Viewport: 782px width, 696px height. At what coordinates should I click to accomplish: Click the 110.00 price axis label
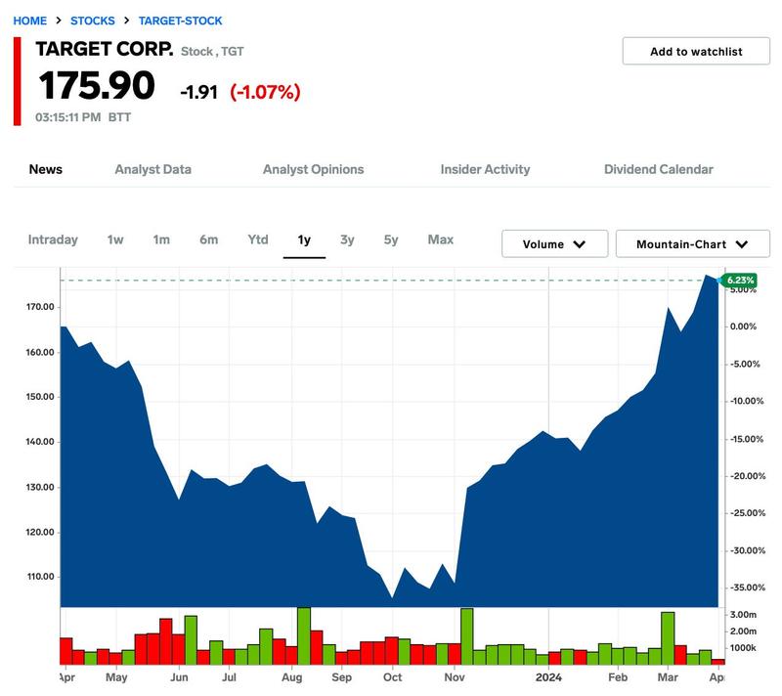tap(40, 577)
